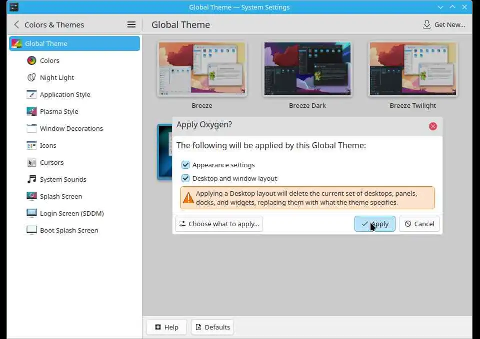Open Login Screen (SDDM) label

point(72,213)
